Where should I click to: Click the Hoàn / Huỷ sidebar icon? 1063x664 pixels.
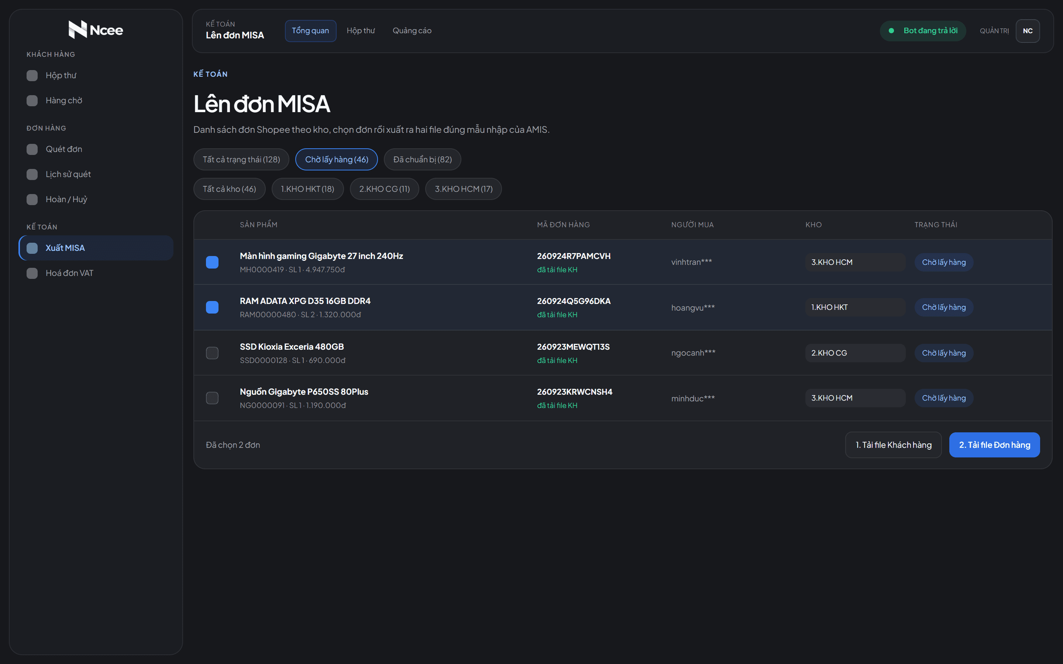tap(32, 199)
